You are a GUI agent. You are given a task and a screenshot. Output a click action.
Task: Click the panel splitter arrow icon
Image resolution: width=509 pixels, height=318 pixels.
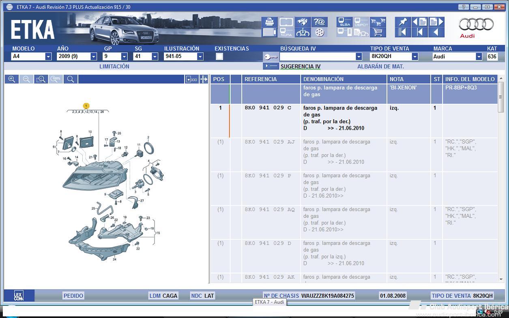pos(204,79)
